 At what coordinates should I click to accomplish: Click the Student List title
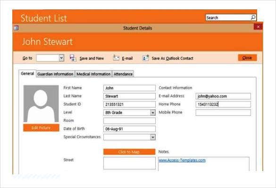pos(44,18)
